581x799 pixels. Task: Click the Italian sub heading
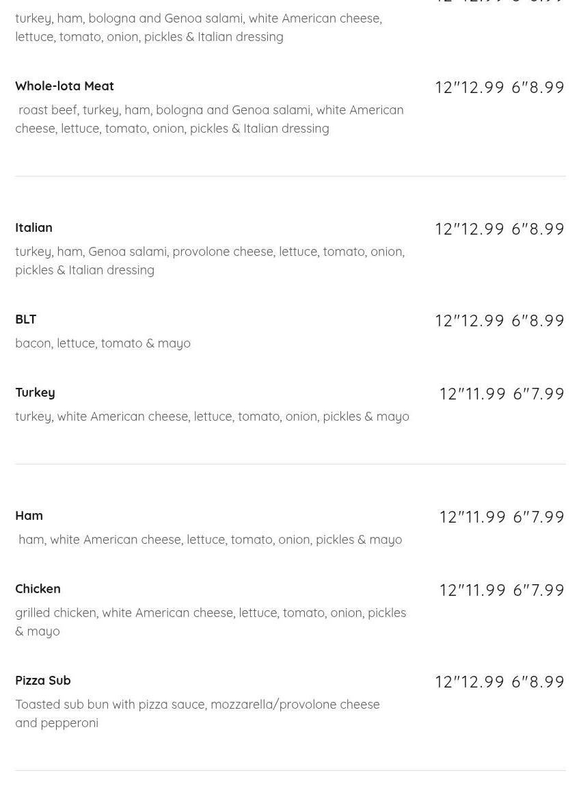33,228
